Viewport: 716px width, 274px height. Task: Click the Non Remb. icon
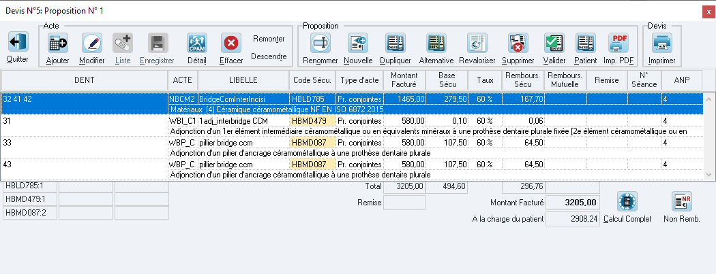pyautogui.click(x=681, y=202)
